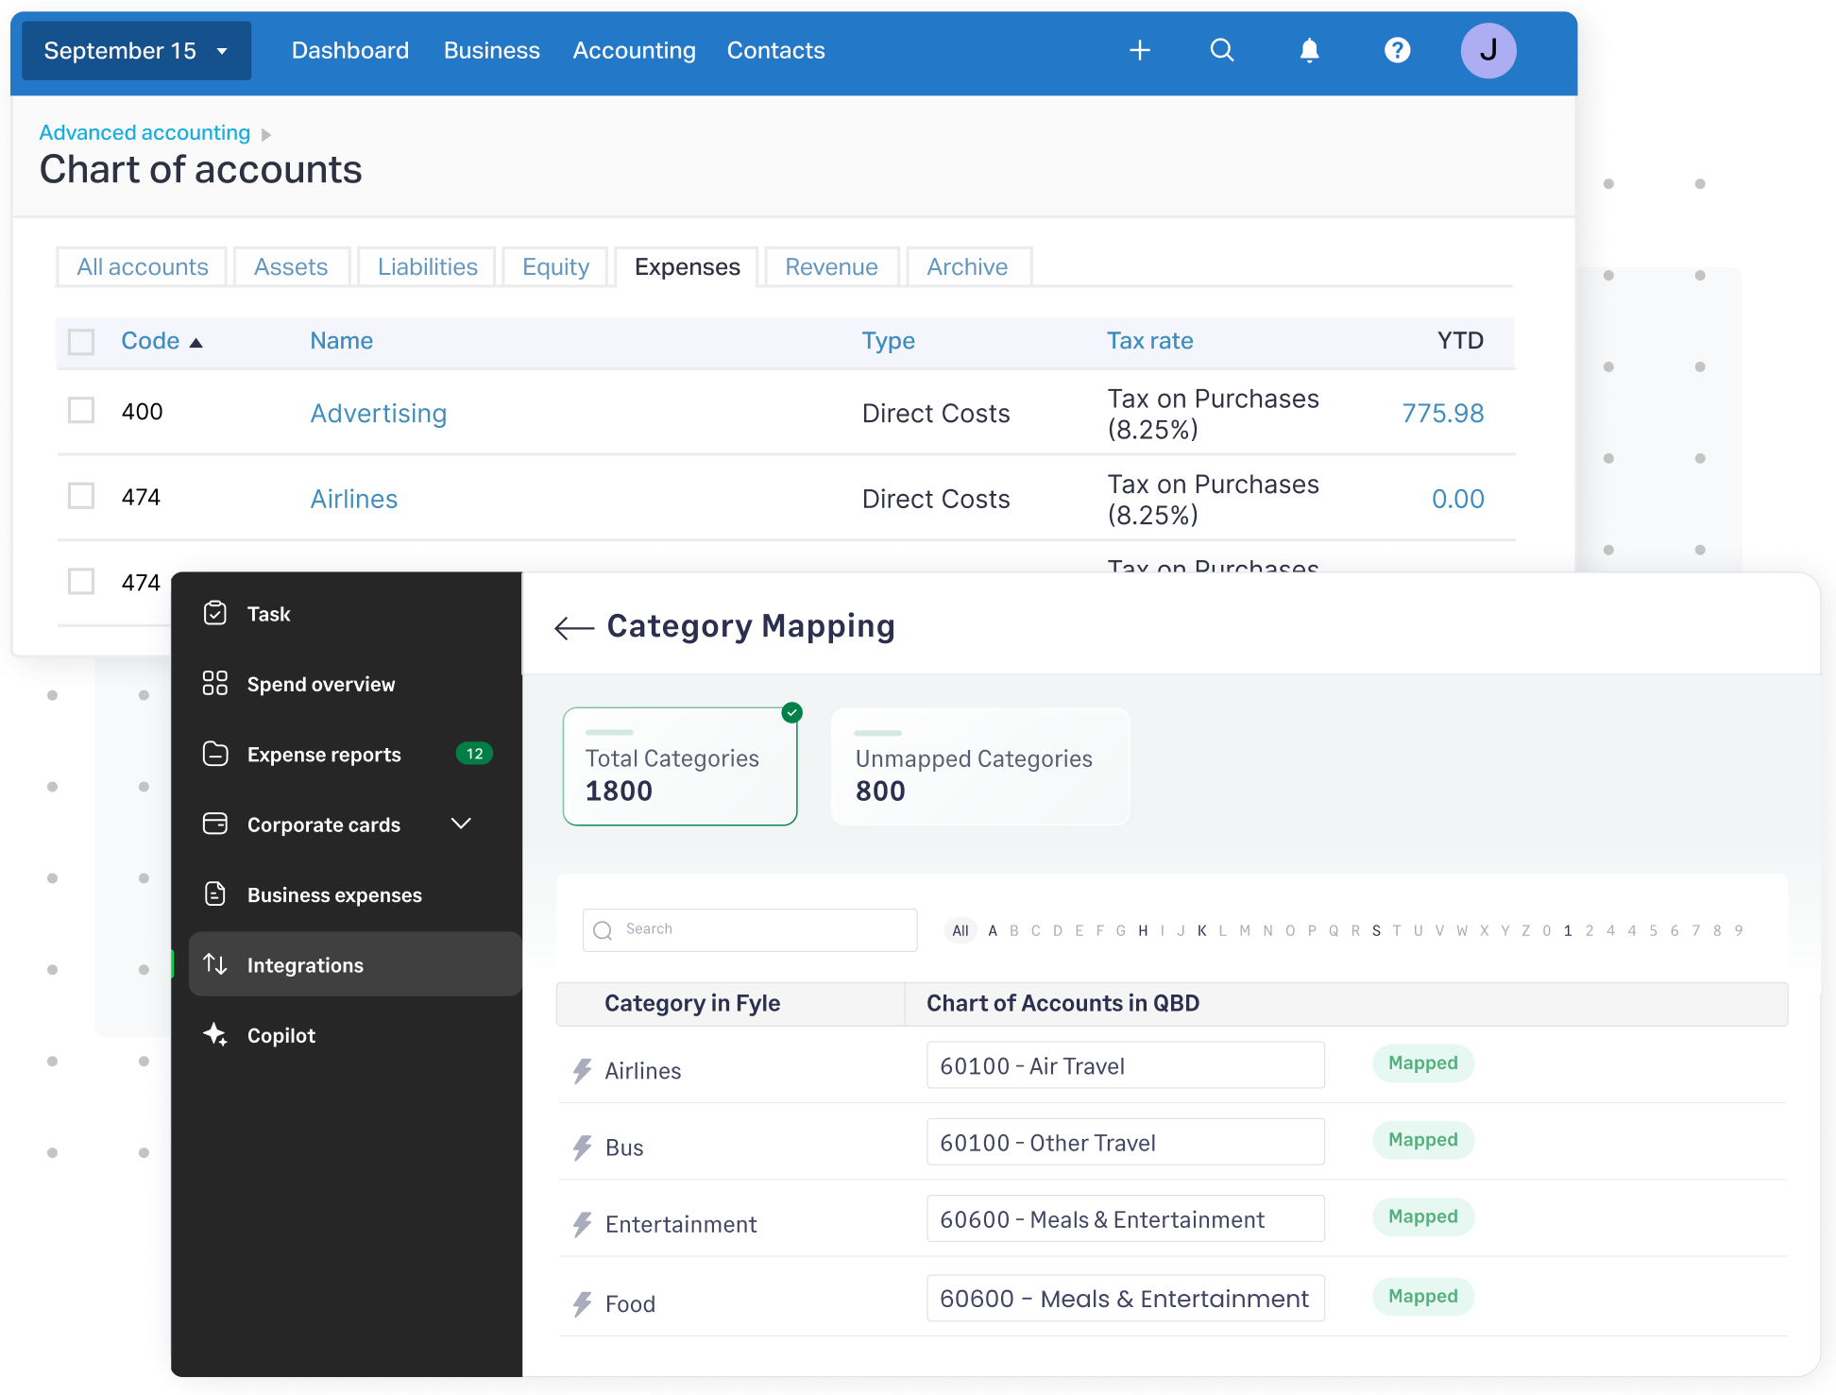Expand the Corporate cards section

point(461,824)
